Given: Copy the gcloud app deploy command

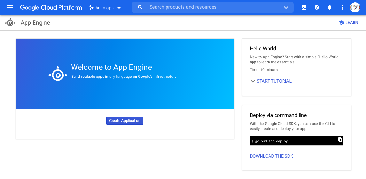Looking at the screenshot, I should (x=340, y=140).
